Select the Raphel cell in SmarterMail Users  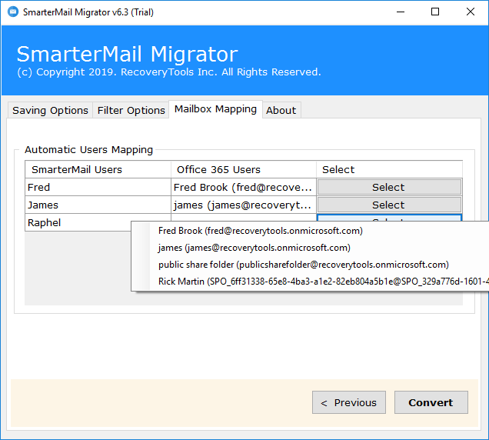[x=78, y=222]
